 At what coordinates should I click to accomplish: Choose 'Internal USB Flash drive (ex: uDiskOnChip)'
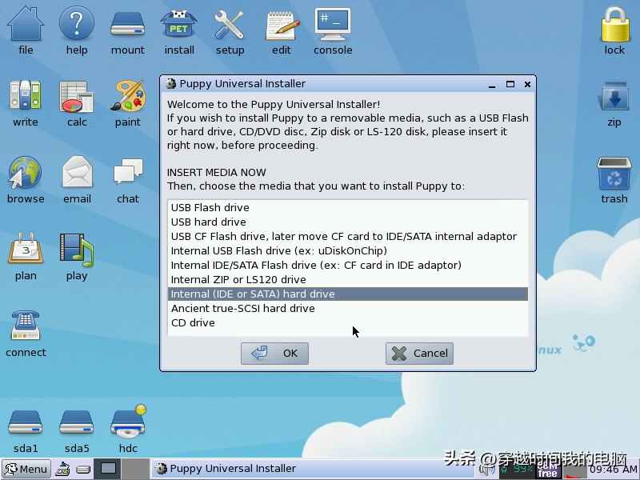pos(348,250)
